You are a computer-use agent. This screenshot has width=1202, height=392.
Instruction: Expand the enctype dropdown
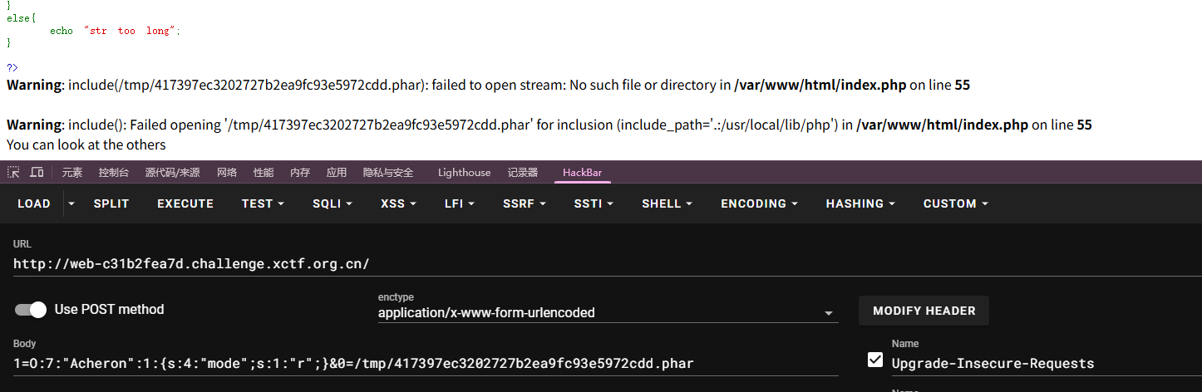(828, 313)
